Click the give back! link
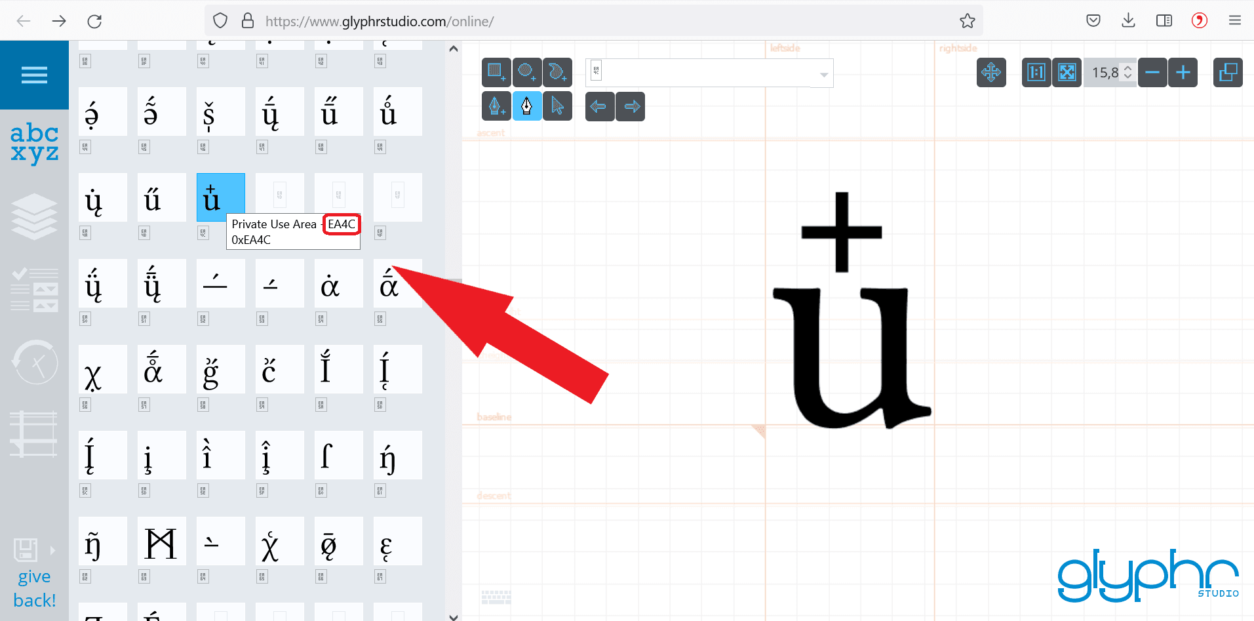This screenshot has width=1254, height=621. 34,588
